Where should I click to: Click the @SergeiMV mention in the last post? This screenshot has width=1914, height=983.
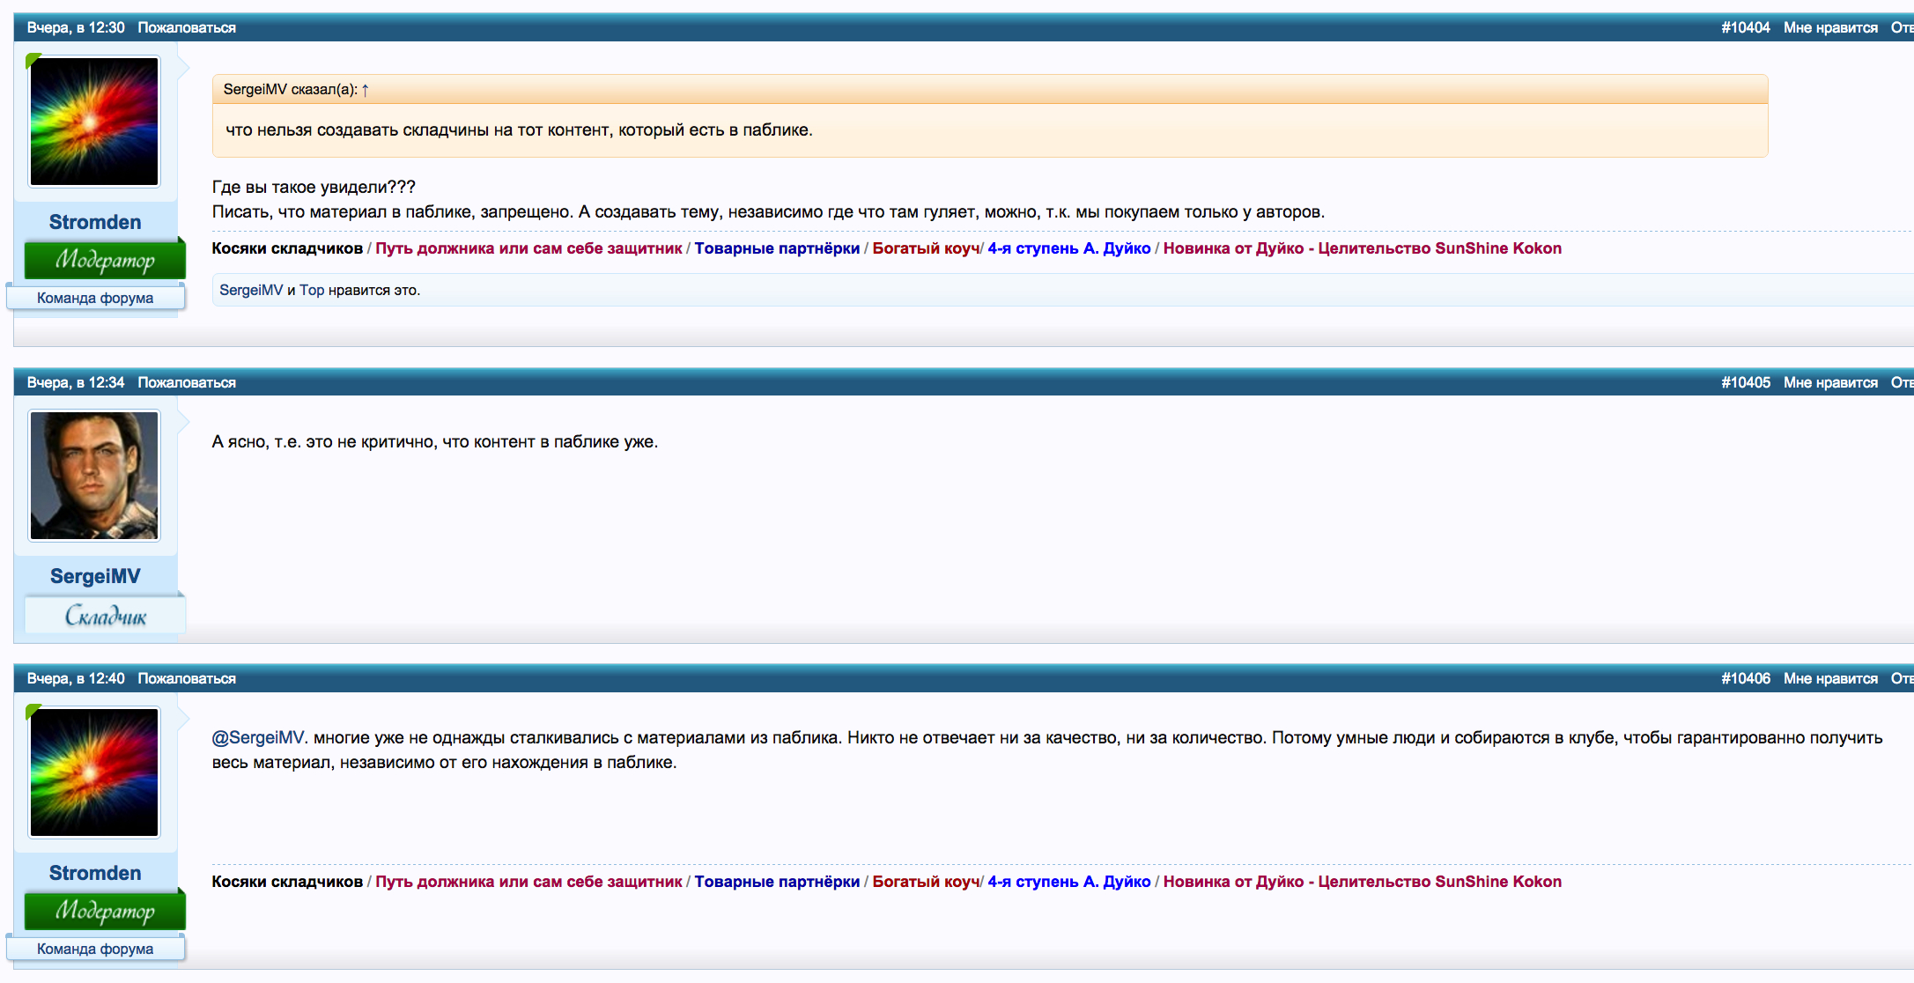point(257,738)
